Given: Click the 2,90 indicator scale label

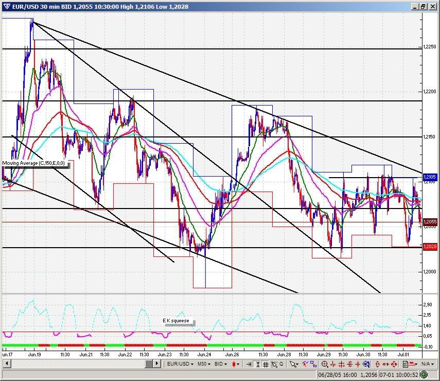Looking at the screenshot, I should [x=427, y=305].
